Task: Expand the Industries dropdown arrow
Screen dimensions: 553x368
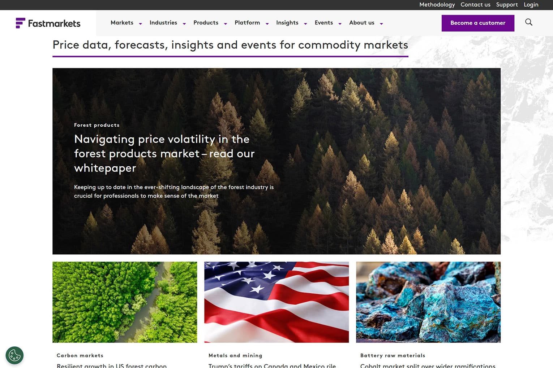Action: [184, 23]
